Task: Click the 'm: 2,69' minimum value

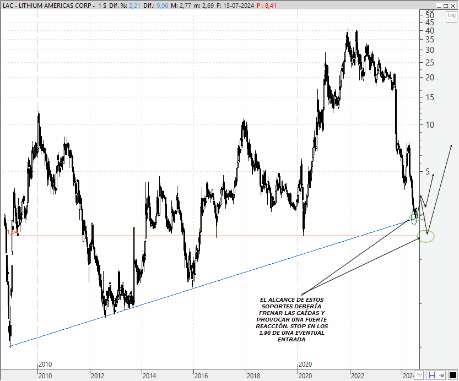Action: 204,6
